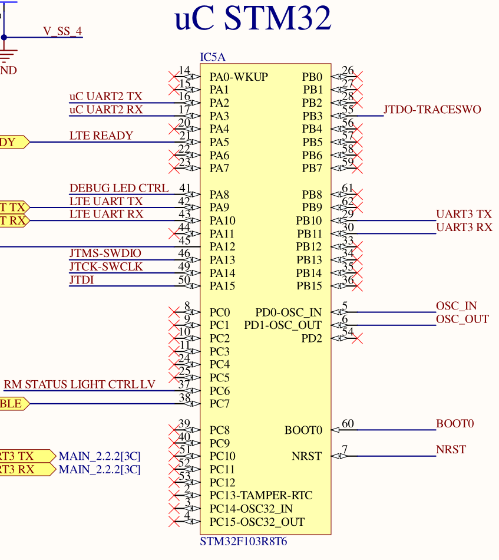The width and height of the screenshot is (499, 560).
Task: Pick the no-connect X on pin 33 PB12
Action: pos(357,247)
